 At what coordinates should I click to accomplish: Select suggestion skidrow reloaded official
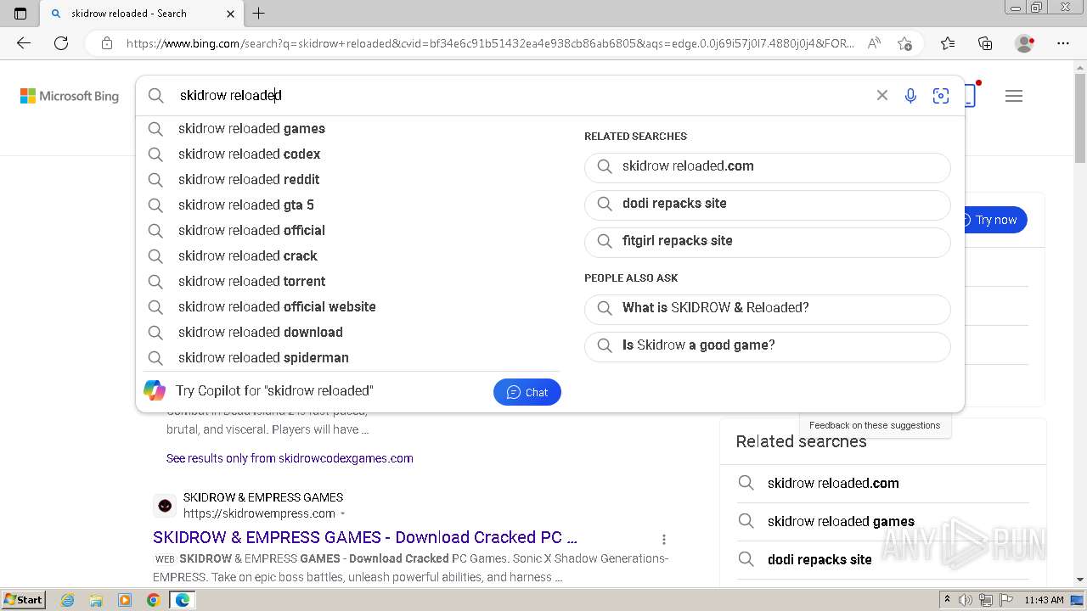[348, 231]
